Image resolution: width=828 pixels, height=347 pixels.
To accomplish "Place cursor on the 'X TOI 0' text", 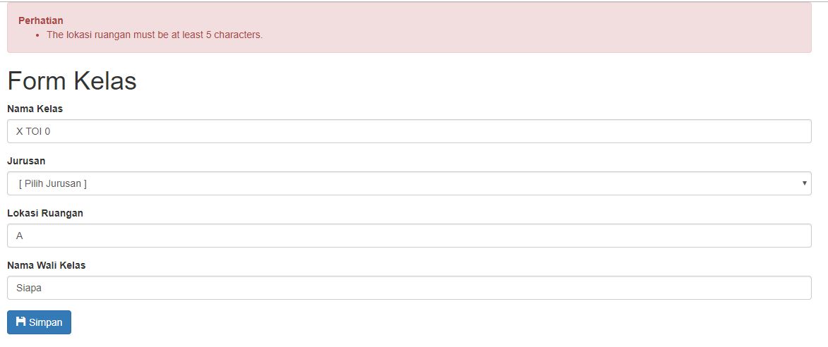I will coord(33,131).
